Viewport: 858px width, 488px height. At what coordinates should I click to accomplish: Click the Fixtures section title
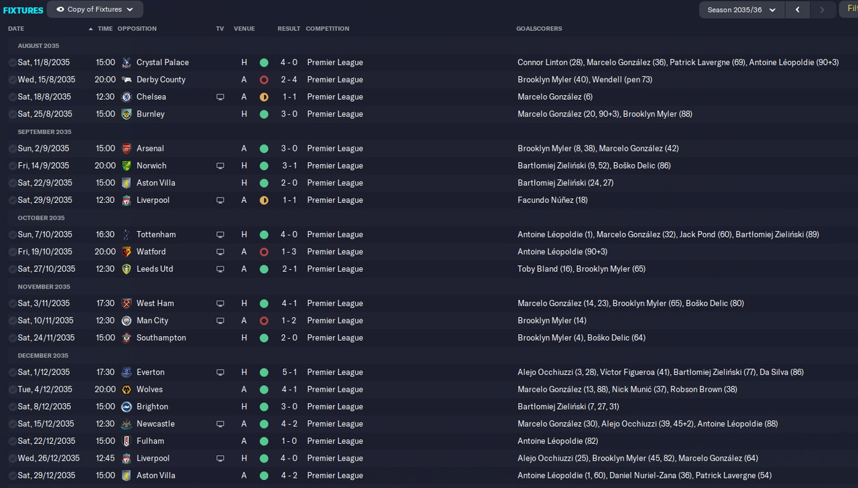(x=23, y=10)
